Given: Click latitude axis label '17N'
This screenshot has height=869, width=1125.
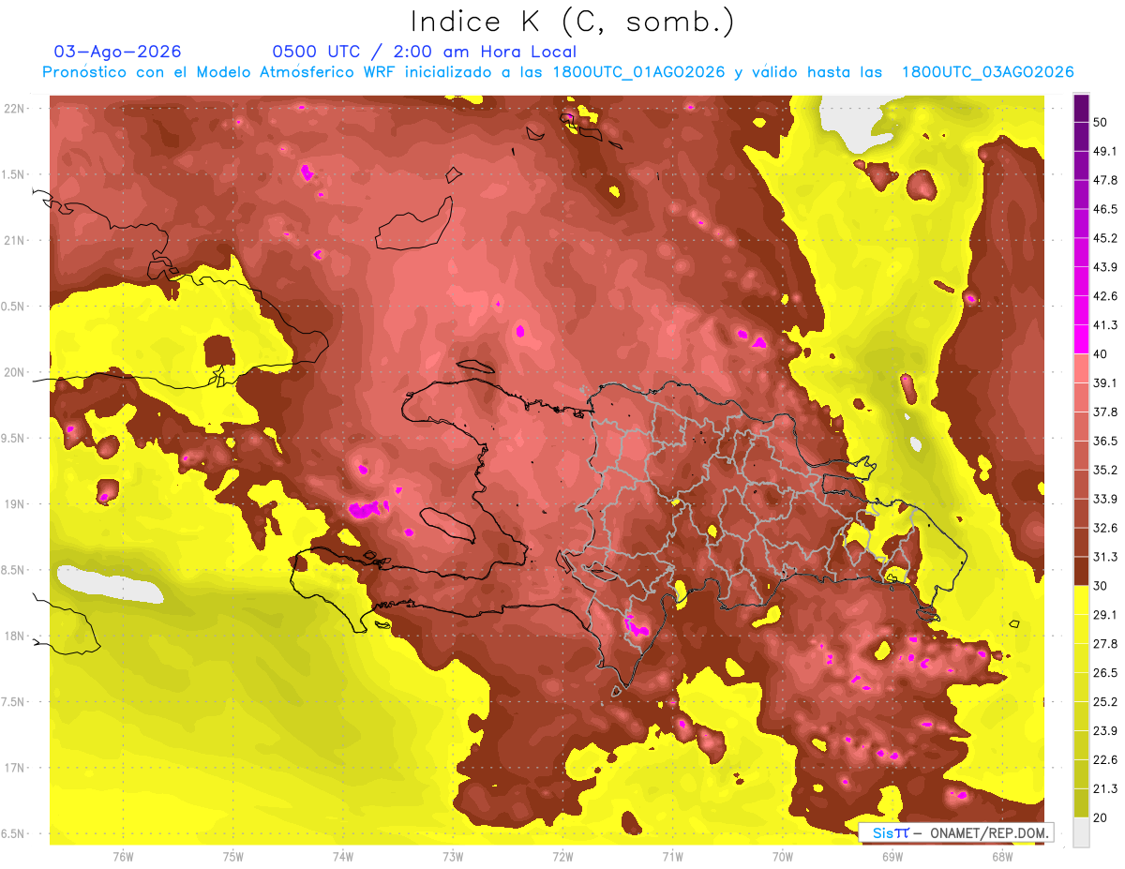Looking at the screenshot, I should pyautogui.click(x=14, y=769).
